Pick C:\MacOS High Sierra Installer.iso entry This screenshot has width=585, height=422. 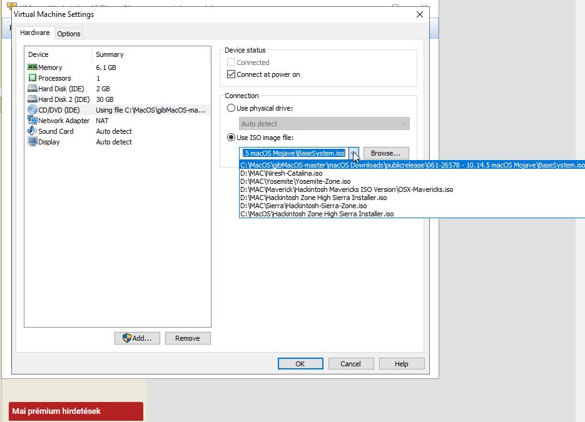[412, 214]
